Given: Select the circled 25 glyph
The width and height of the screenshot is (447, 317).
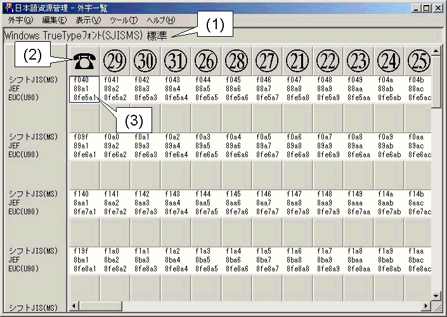Looking at the screenshot, I should pos(418,61).
